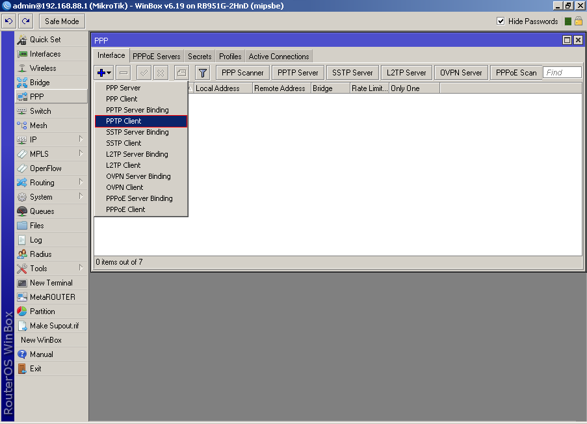
Task: Switch to the PPPoE Servers tab
Action: pyautogui.click(x=157, y=57)
